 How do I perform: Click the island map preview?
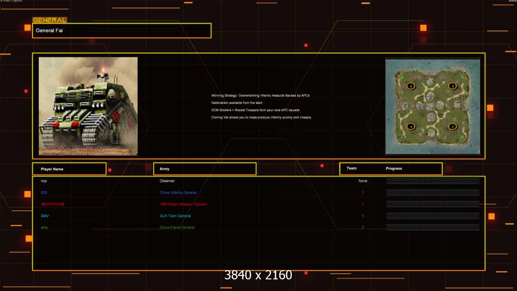pos(433,106)
